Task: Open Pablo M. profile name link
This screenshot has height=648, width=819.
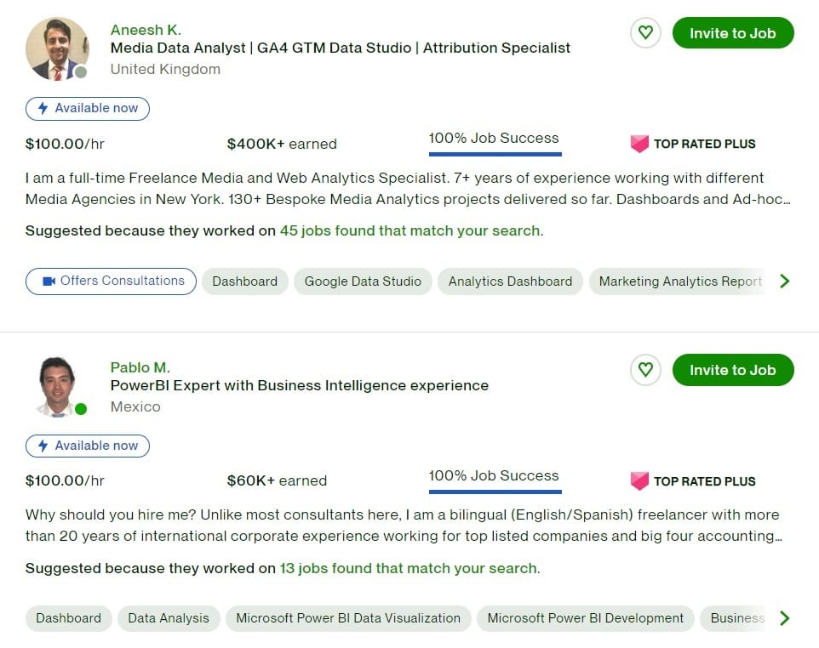Action: (140, 367)
